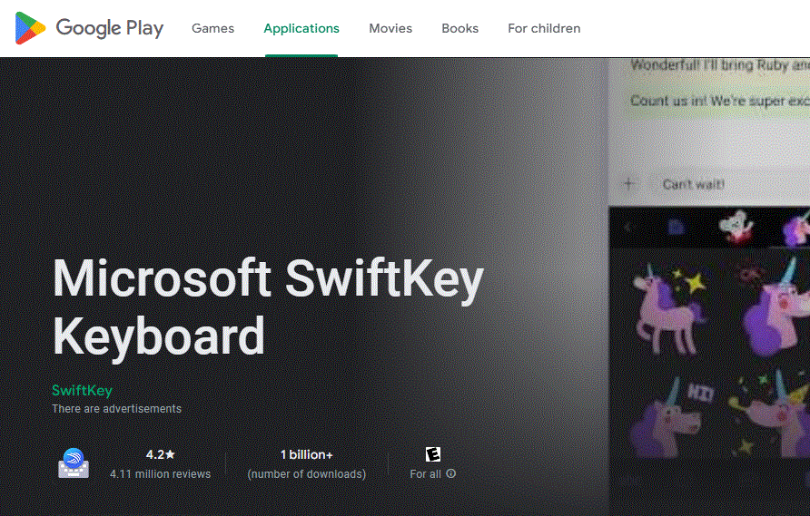Click the E content rating icon
Image resolution: width=810 pixels, height=516 pixels.
[x=433, y=454]
